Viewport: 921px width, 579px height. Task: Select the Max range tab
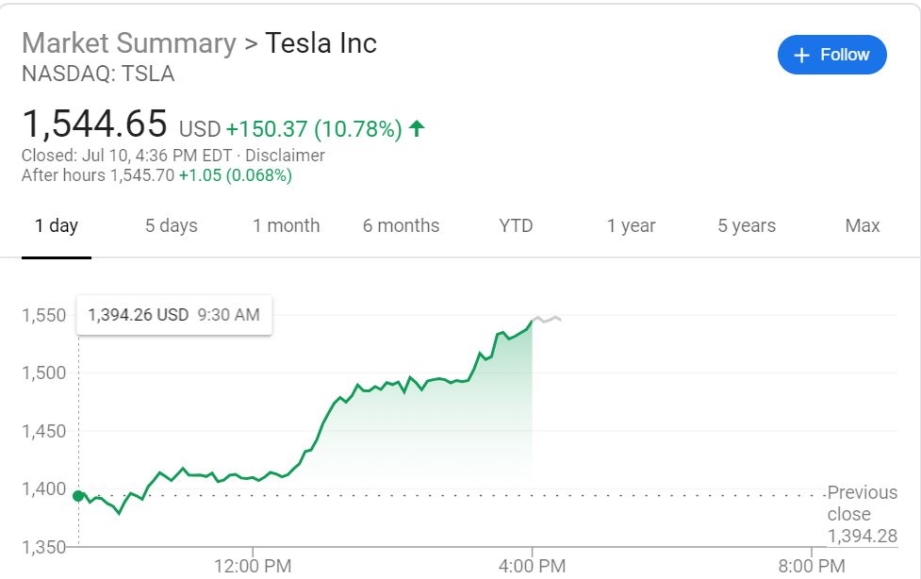click(x=862, y=225)
